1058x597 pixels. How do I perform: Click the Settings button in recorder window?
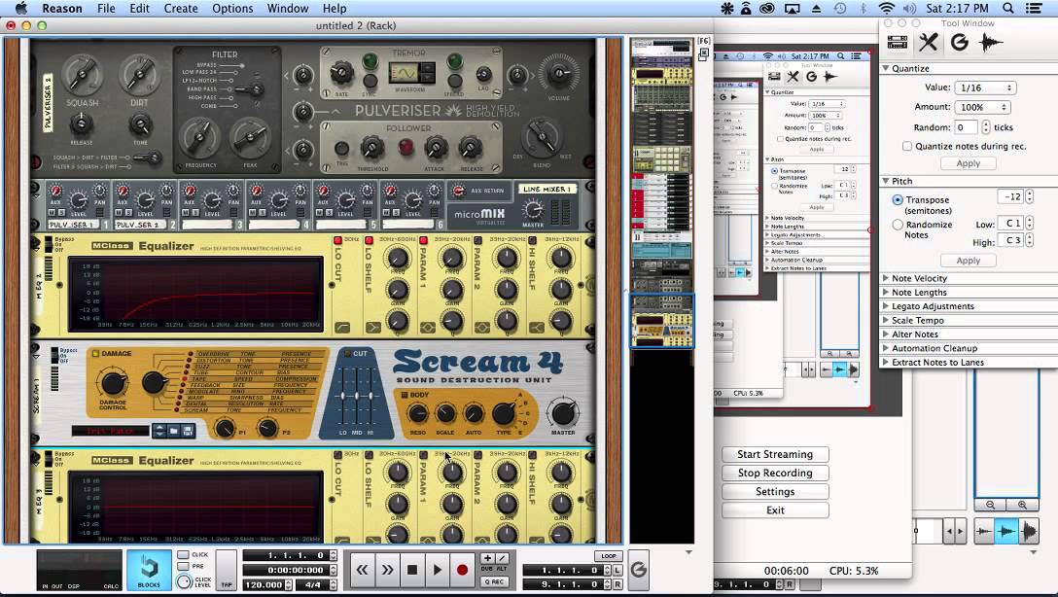[x=775, y=492]
